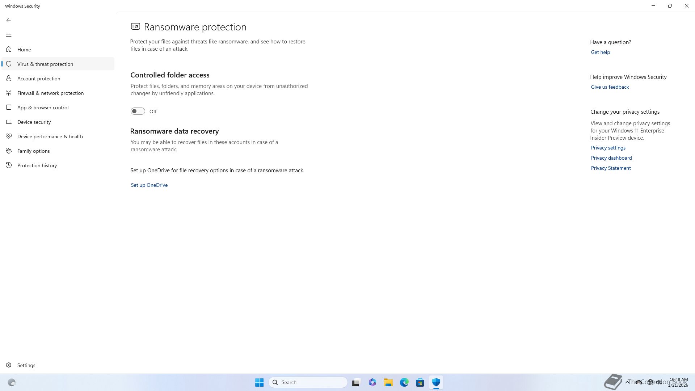Click the Device performance & health heart icon

pos(9,136)
